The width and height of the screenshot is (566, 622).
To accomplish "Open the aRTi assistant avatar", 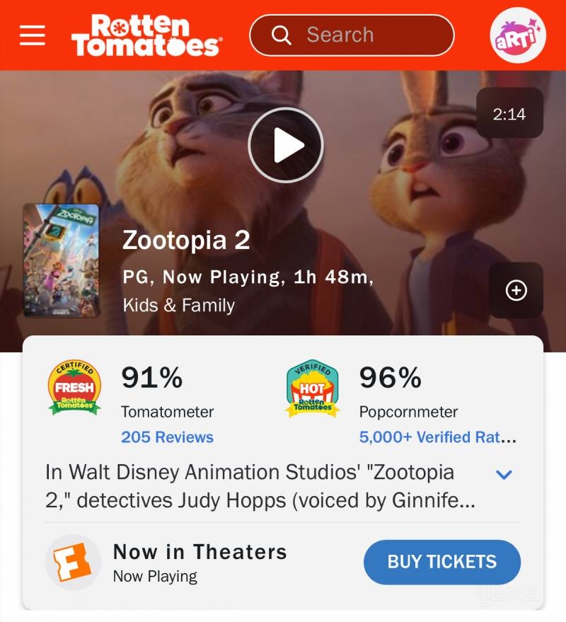I will click(518, 35).
